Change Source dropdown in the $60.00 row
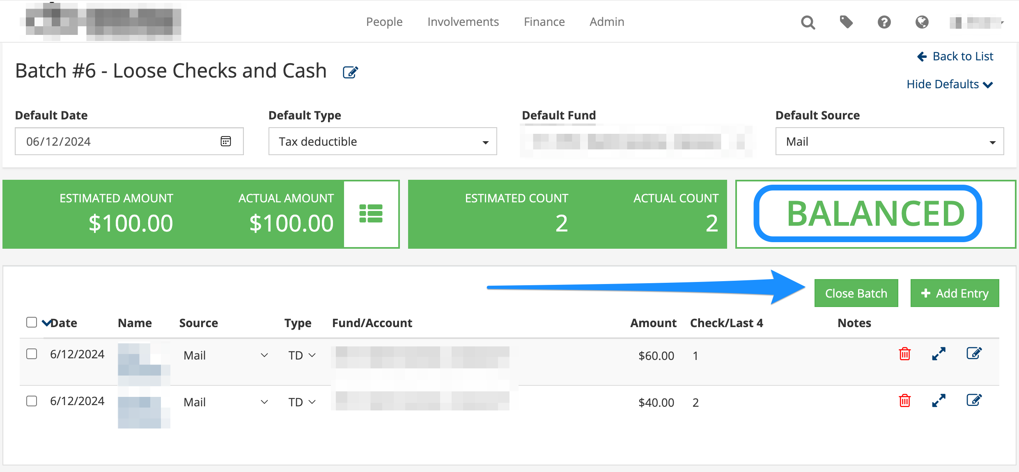The height and width of the screenshot is (472, 1019). coord(225,355)
